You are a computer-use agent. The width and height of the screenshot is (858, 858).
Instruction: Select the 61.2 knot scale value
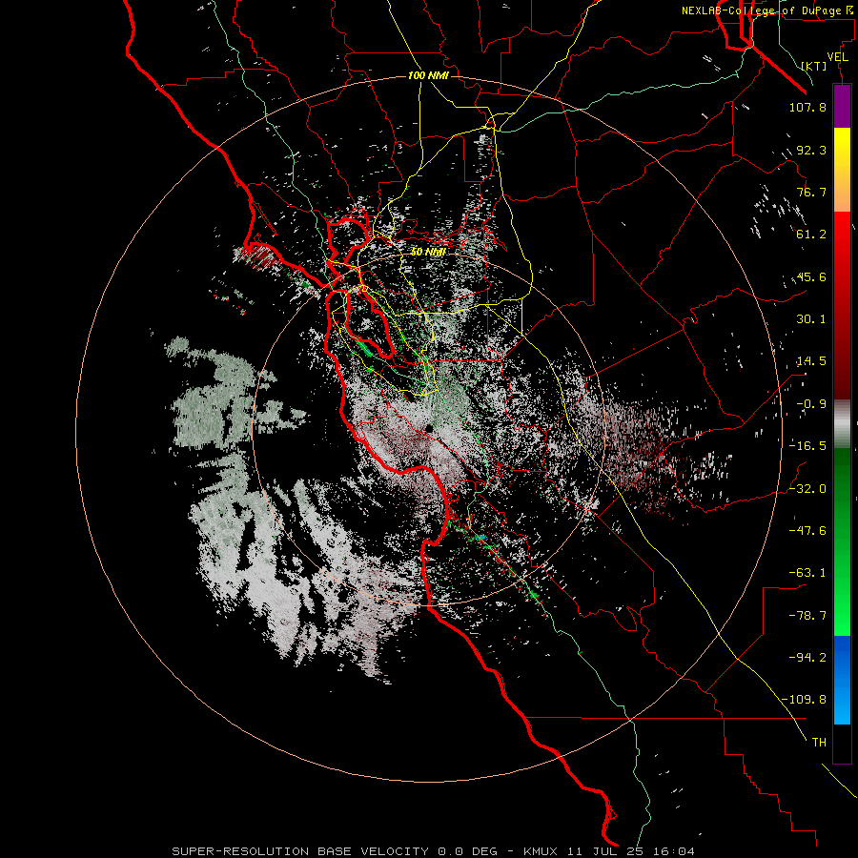click(x=811, y=235)
